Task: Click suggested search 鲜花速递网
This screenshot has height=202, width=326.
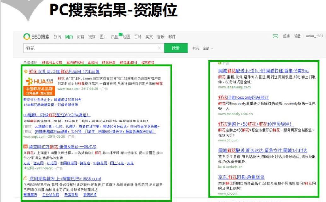Action: pos(128,62)
